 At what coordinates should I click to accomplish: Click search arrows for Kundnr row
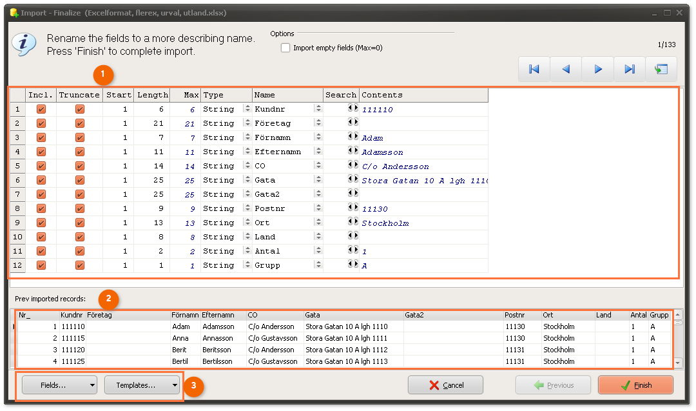point(353,108)
